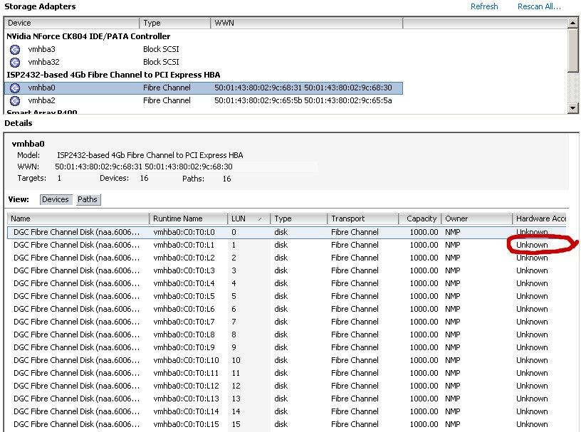Viewport: 581px width, 432px height.
Task: Select disk row vmhba0:C0:T0:L4
Action: pos(288,283)
